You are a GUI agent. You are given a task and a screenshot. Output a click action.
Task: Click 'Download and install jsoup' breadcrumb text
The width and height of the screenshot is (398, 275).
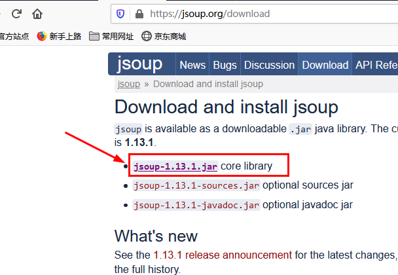(208, 84)
